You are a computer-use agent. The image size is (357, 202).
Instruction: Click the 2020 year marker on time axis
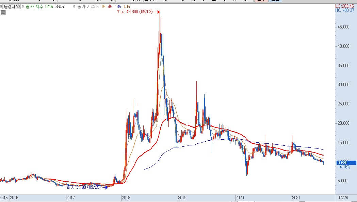tap(240, 198)
